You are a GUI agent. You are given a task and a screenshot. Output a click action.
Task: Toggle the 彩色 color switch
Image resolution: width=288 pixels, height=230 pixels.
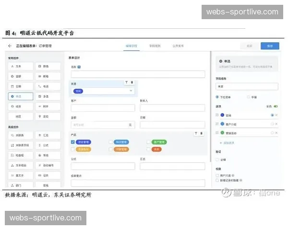tap(276, 106)
